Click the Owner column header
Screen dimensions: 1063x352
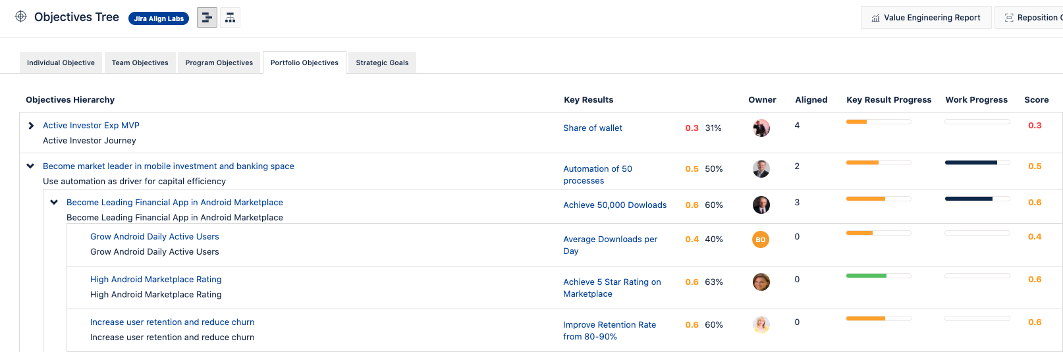pos(762,99)
